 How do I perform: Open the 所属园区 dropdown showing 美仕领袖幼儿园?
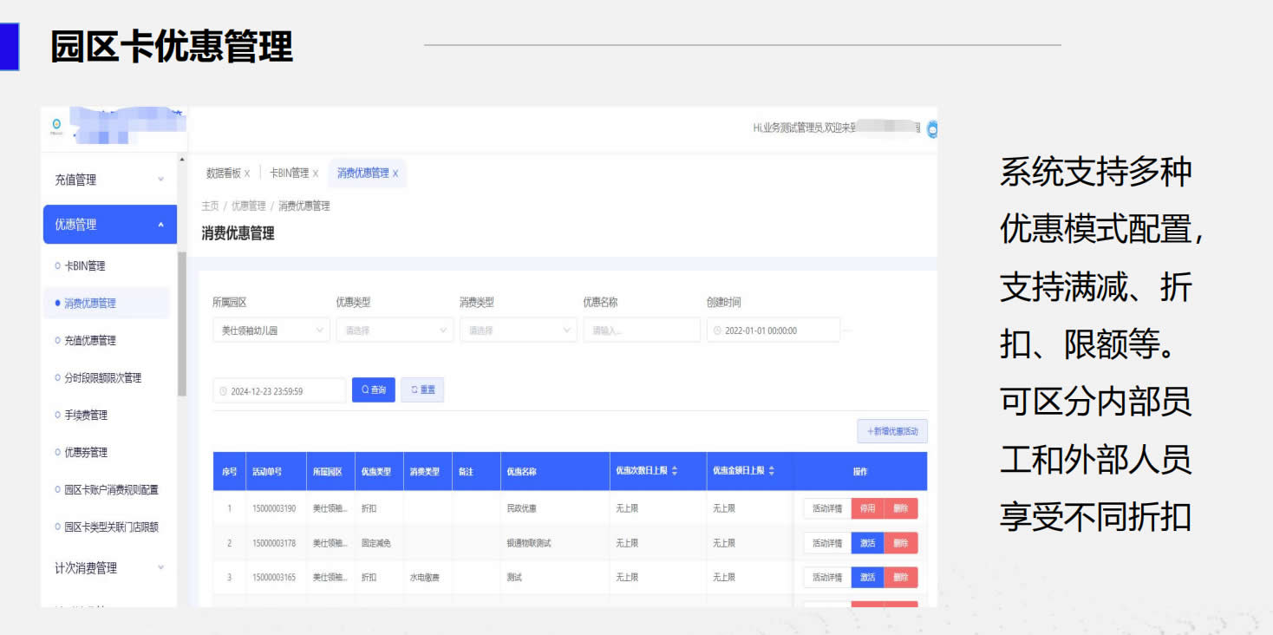271,331
